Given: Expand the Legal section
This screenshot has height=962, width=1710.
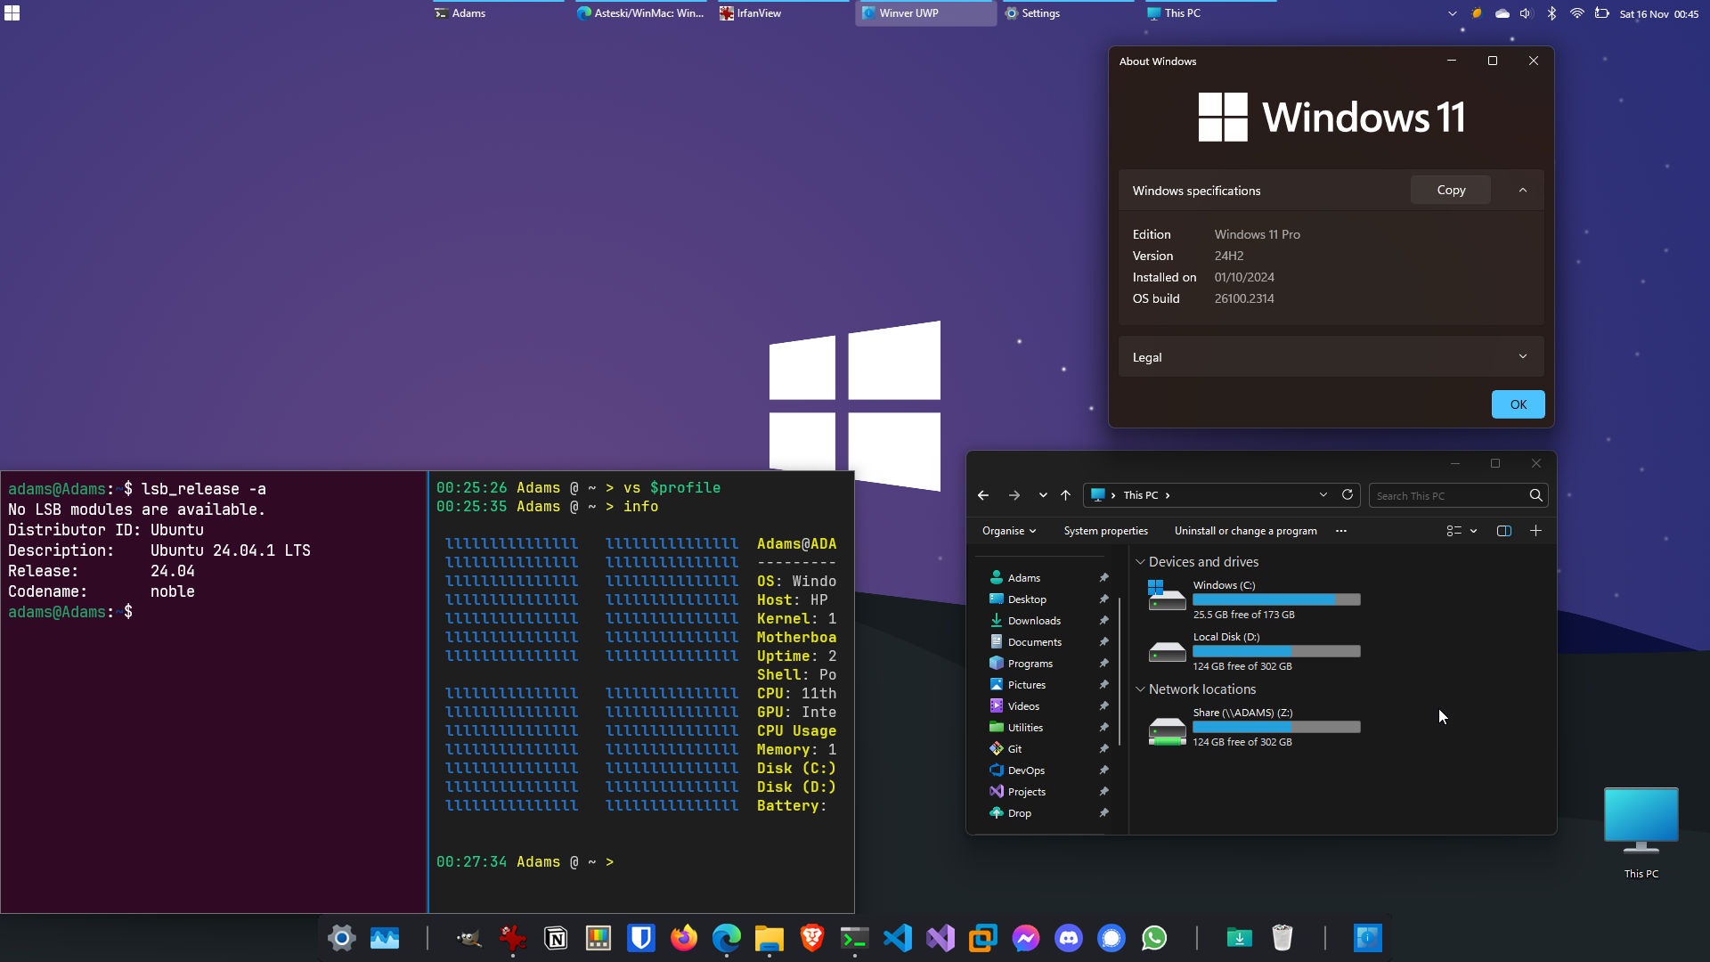Looking at the screenshot, I should tap(1523, 357).
